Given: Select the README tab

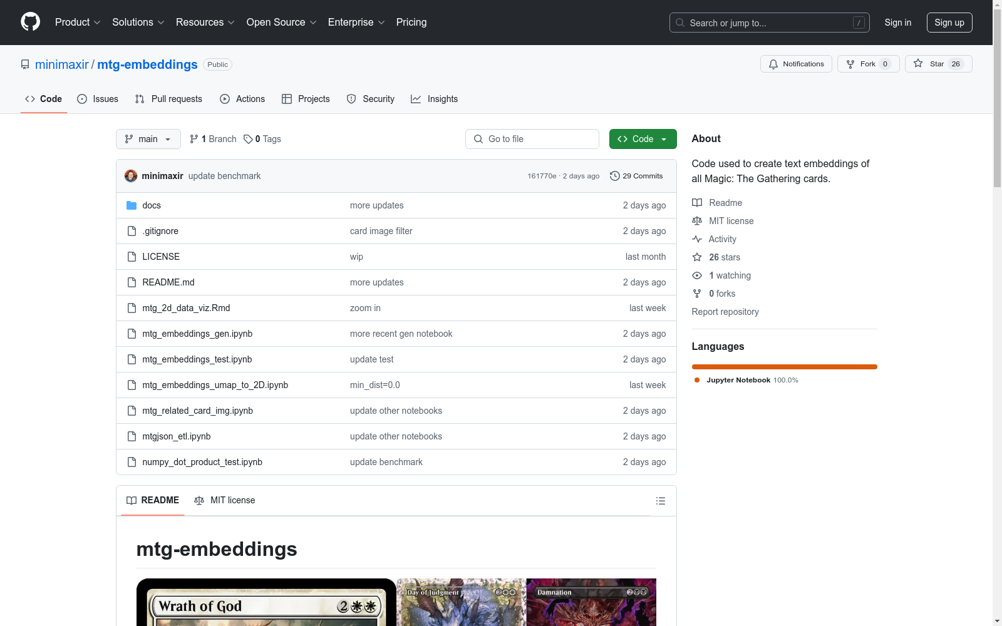Looking at the screenshot, I should point(153,500).
